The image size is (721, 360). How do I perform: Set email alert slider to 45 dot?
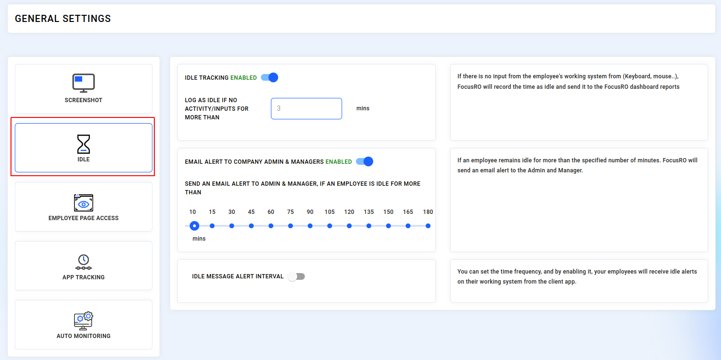pos(251,226)
